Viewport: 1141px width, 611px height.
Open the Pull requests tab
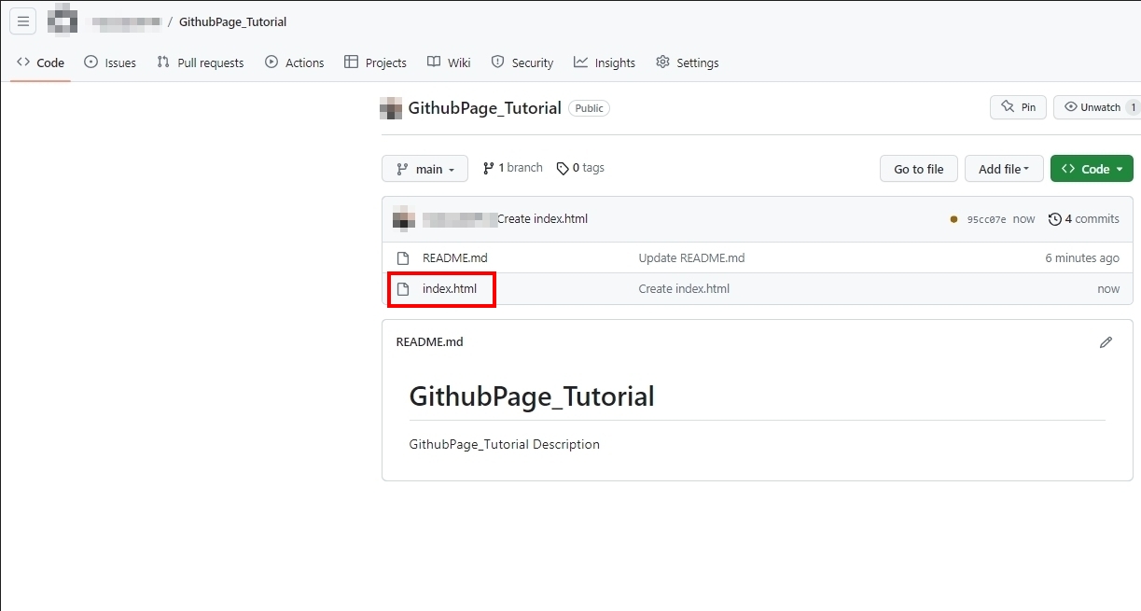click(x=200, y=62)
